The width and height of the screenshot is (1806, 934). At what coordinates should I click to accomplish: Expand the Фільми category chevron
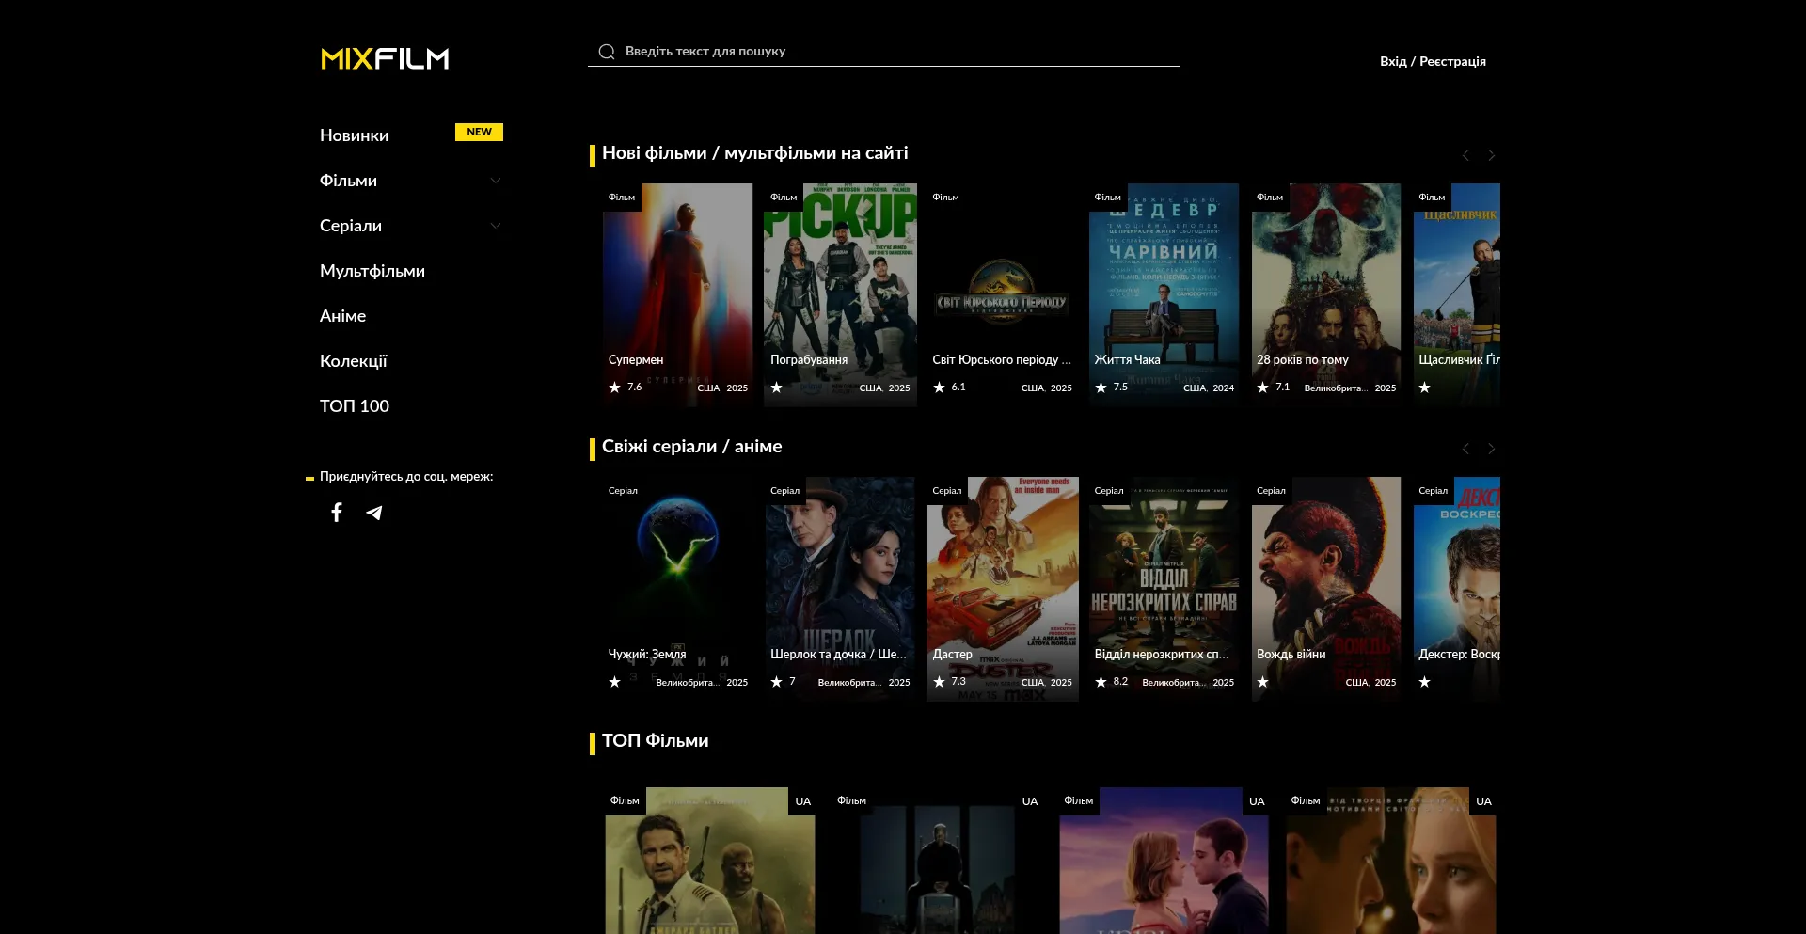click(496, 181)
